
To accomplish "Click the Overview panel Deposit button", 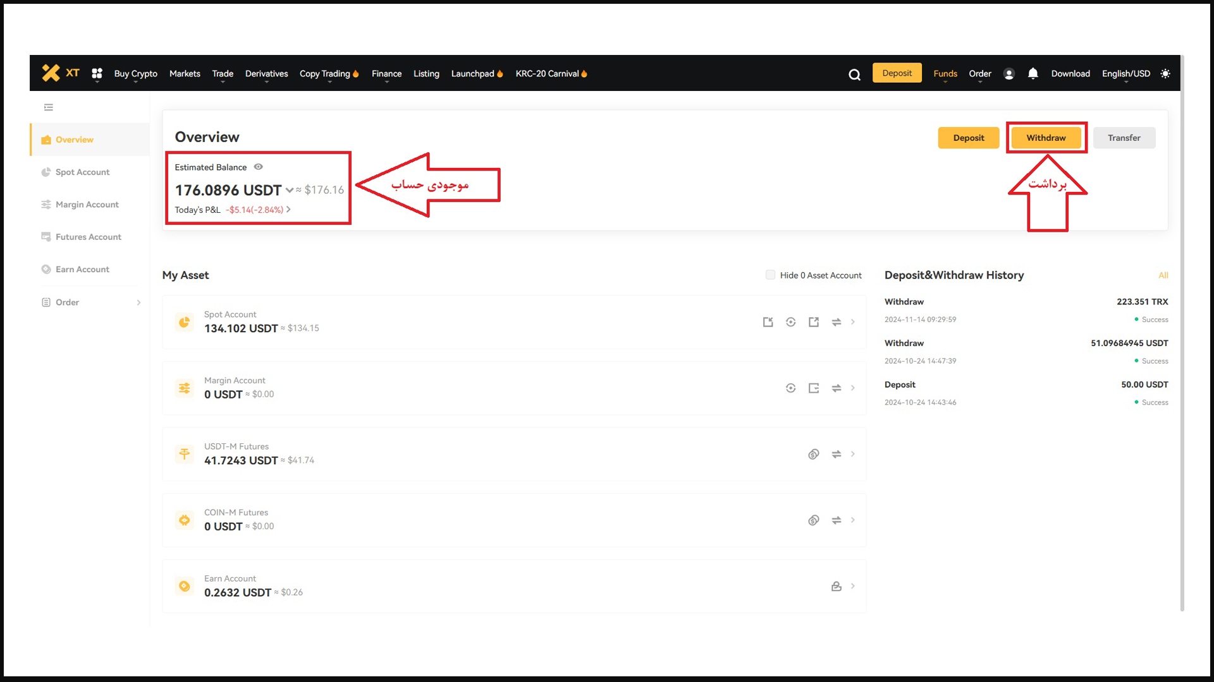I will [x=969, y=138].
